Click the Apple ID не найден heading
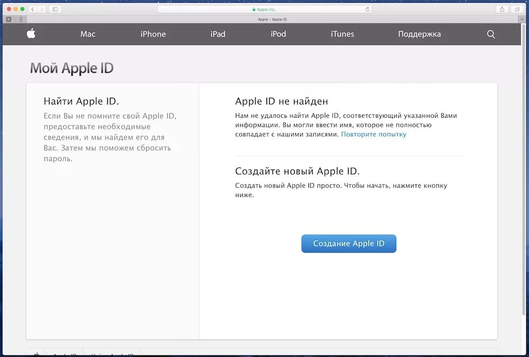 [x=281, y=101]
